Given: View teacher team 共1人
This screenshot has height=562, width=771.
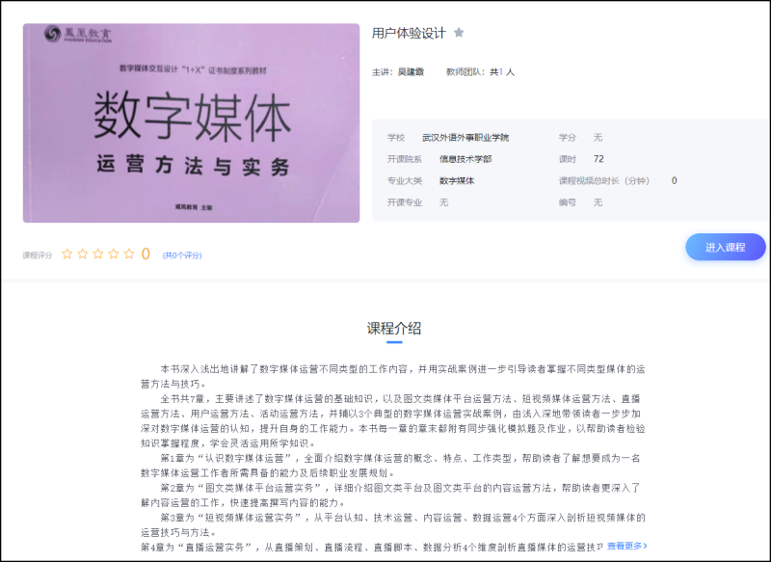Looking at the screenshot, I should [501, 72].
